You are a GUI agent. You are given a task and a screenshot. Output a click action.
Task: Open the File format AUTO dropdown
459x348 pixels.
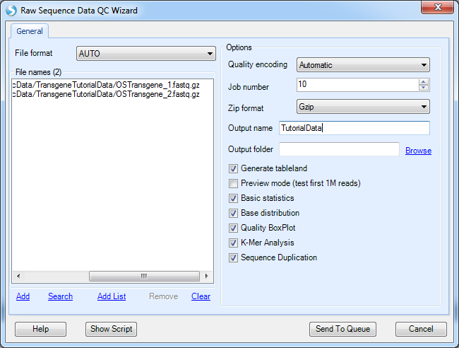(x=145, y=54)
